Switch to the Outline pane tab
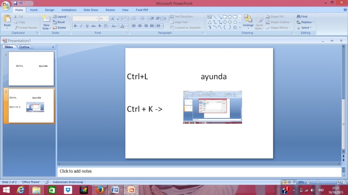This screenshot has width=348, height=195. (24, 47)
